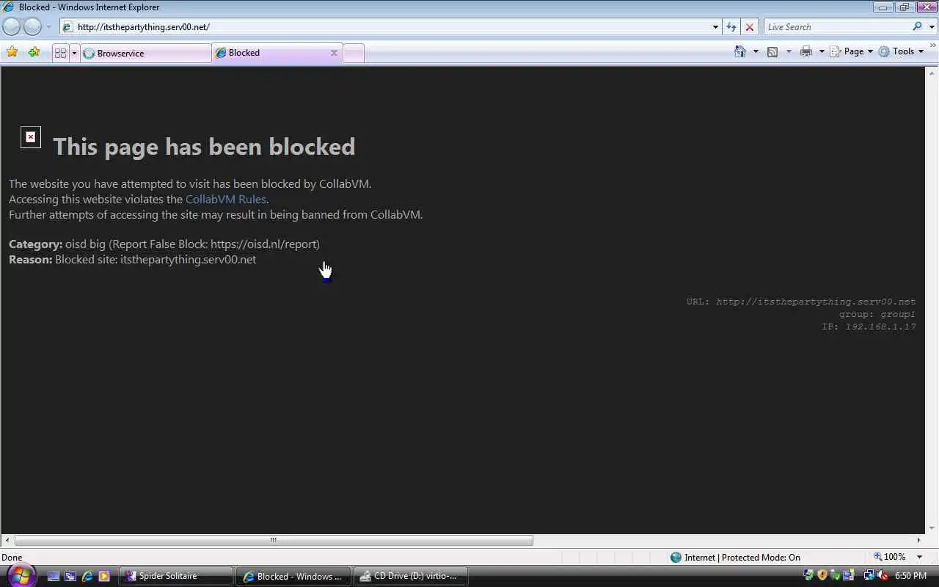Click horizontal scrollbar right arrow
Viewport: 939px width, 587px height.
coord(918,540)
